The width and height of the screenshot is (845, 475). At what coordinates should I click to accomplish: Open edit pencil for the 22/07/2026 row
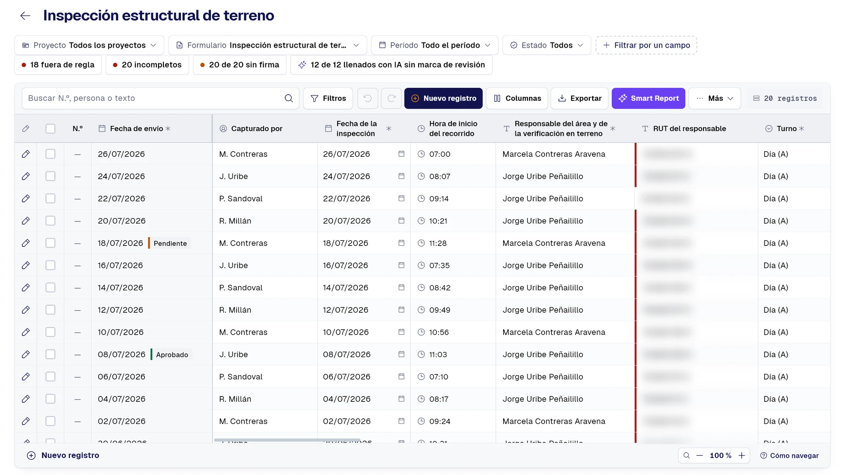click(26, 199)
